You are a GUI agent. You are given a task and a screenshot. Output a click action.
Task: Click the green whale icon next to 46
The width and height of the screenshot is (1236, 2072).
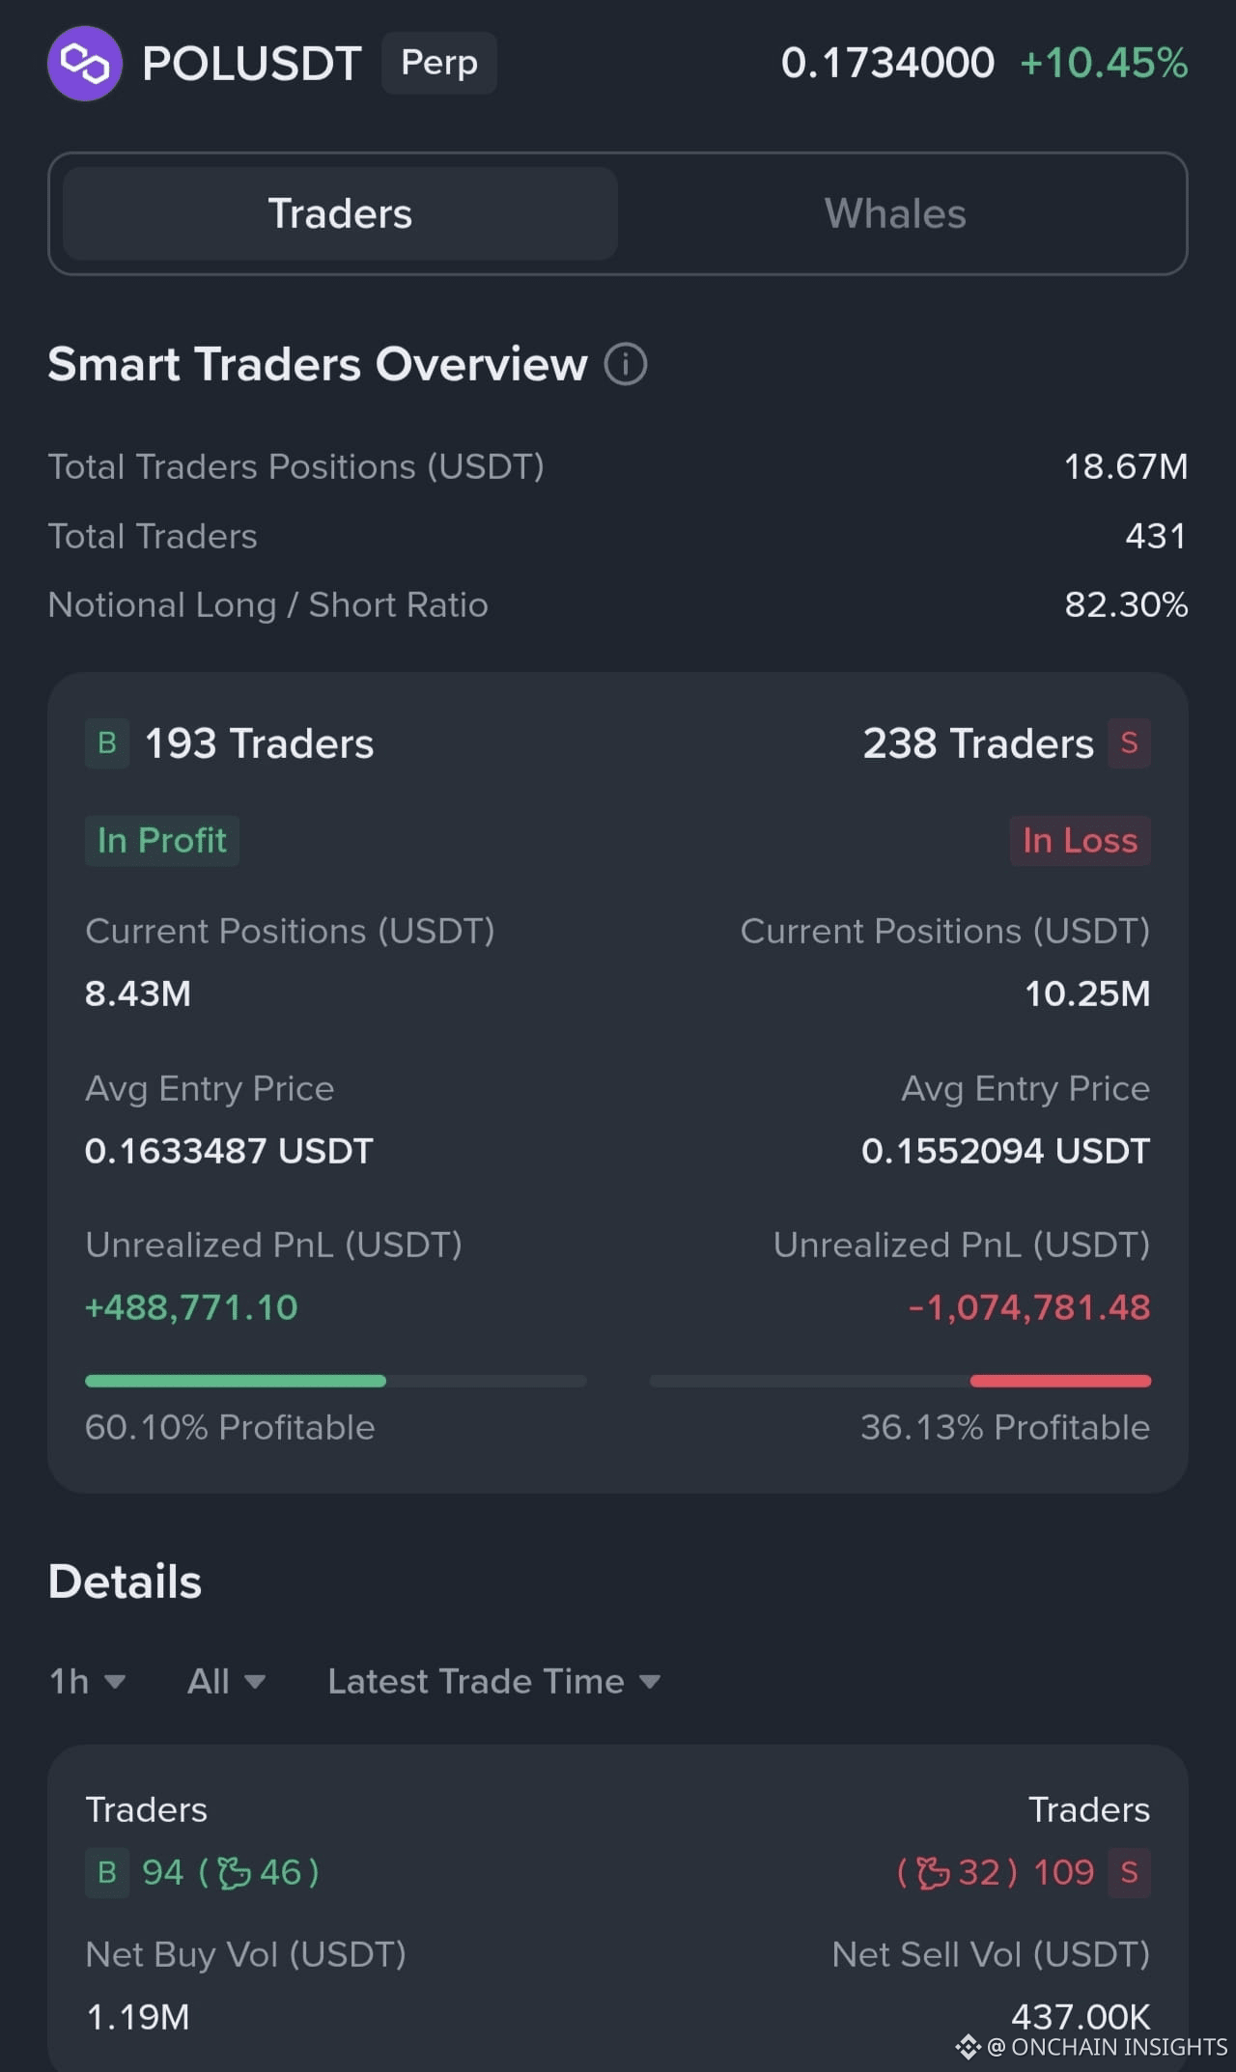pyautogui.click(x=234, y=1873)
